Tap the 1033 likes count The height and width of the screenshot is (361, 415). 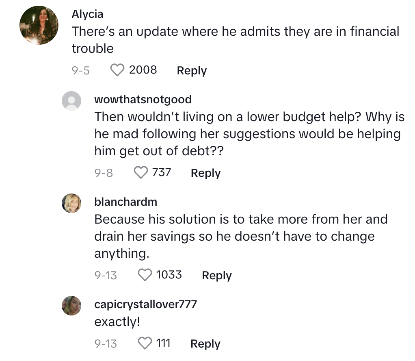(x=169, y=275)
